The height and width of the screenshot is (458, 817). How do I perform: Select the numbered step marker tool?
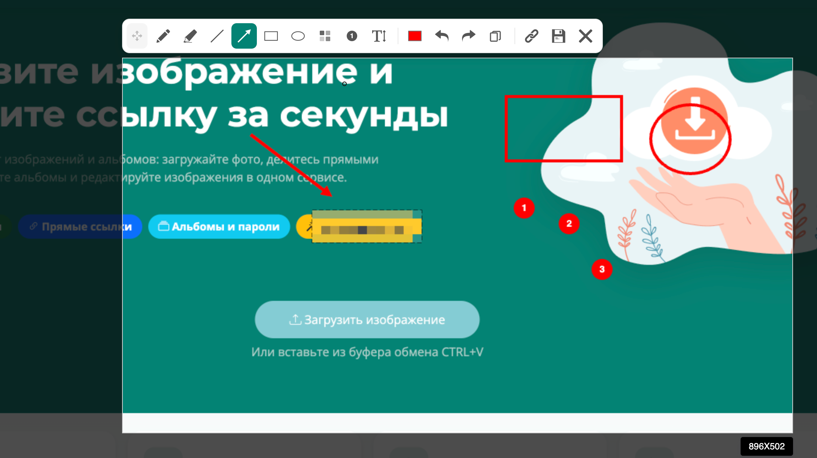tap(352, 36)
